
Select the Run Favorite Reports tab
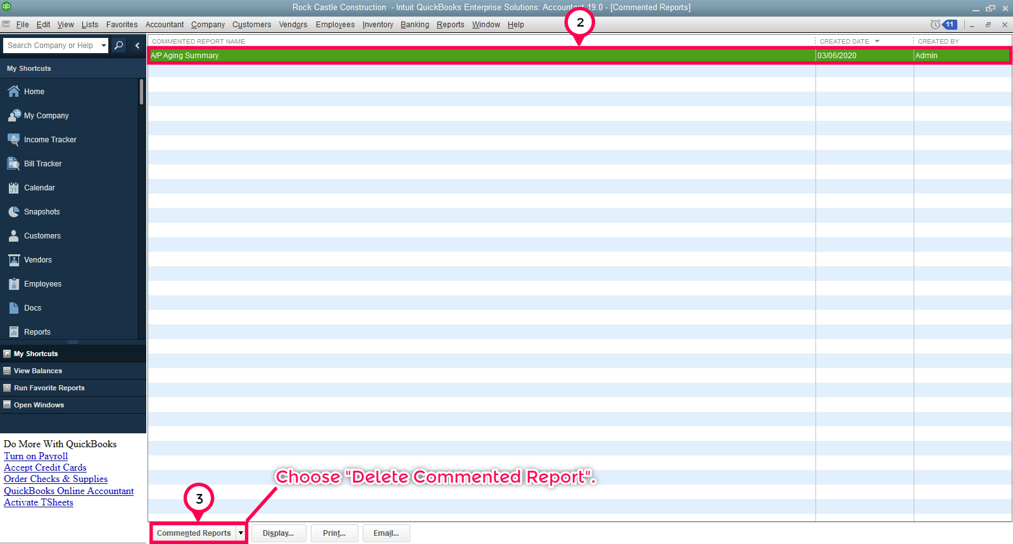click(73, 388)
